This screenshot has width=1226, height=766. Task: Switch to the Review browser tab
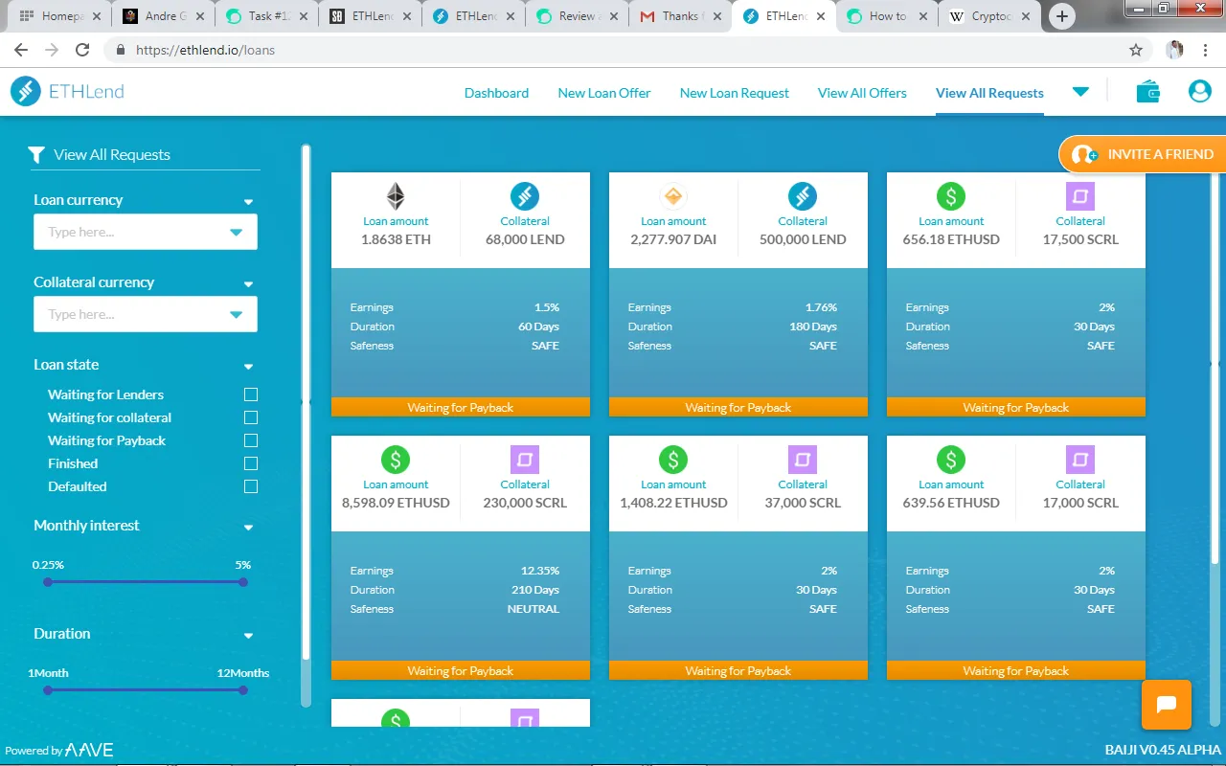pos(576,16)
